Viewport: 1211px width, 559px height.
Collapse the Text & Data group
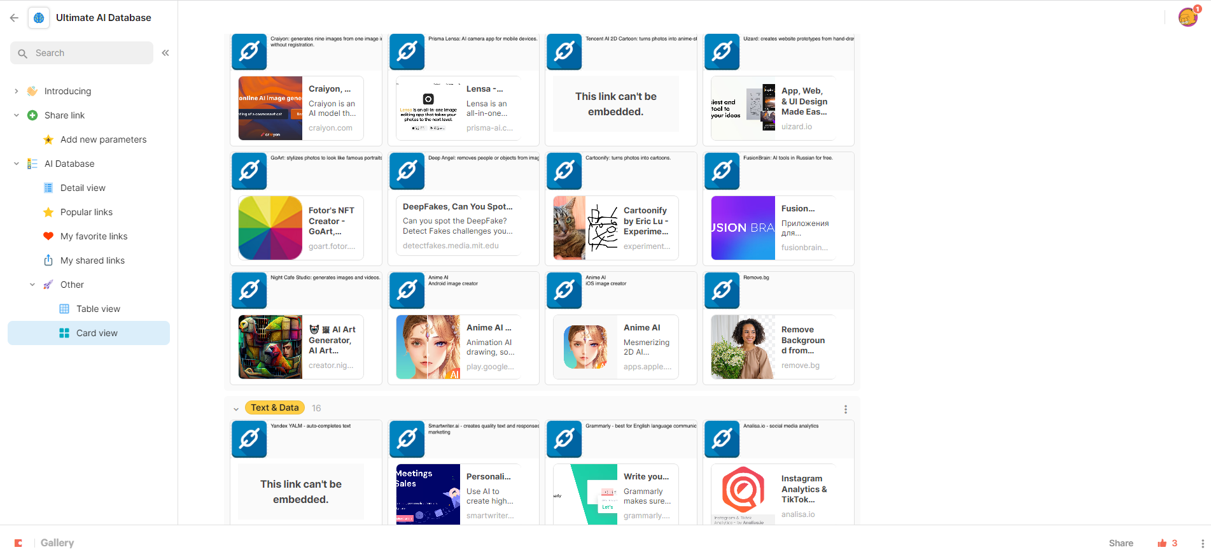coord(236,409)
